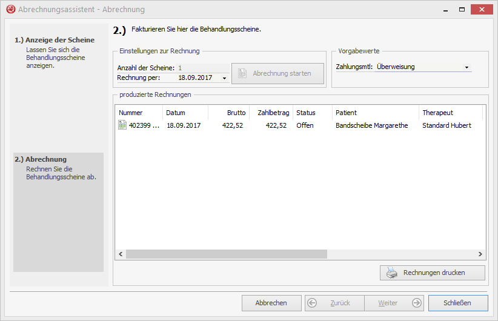Open the Rechnung per date dropdown
The height and width of the screenshot is (321, 498).
tap(224, 78)
